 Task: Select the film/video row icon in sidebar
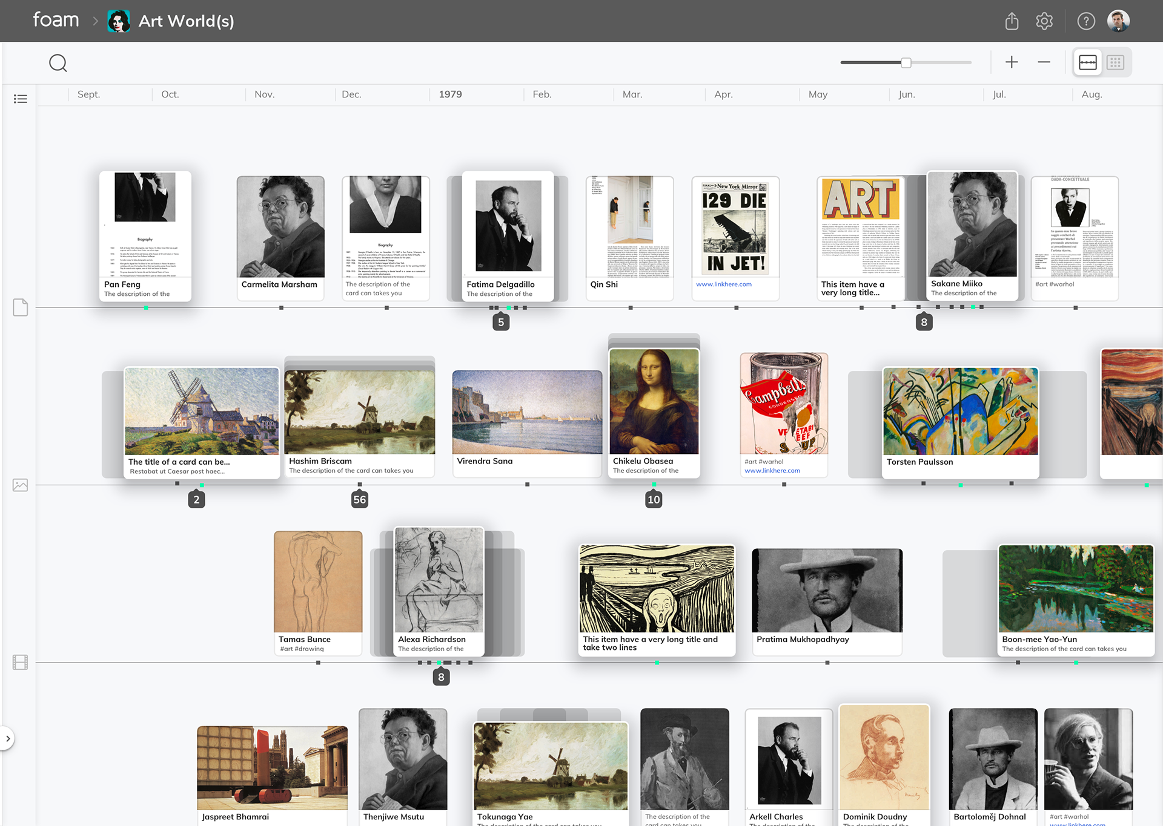tap(21, 663)
